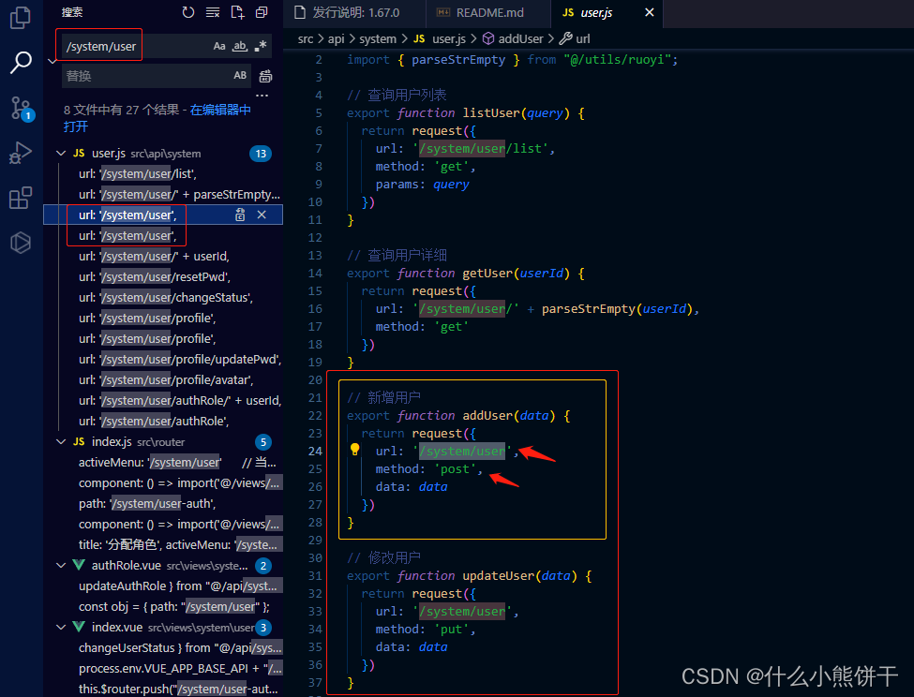Click system in the breadcrumb
Screen dimensions: 914x697
click(378, 39)
